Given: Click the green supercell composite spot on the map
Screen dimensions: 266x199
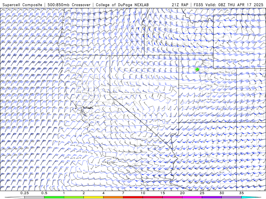Looking at the screenshot, I should coord(197,69).
